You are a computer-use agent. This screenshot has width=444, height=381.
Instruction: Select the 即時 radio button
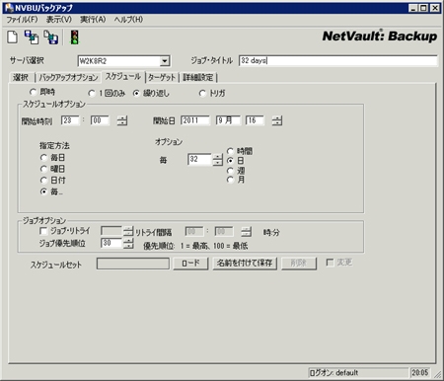pos(33,92)
